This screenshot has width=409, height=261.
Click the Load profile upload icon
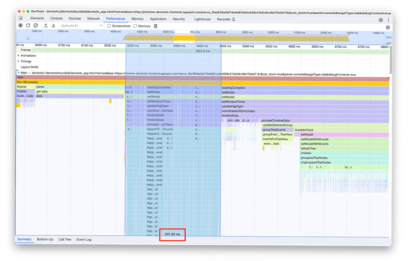click(x=45, y=26)
